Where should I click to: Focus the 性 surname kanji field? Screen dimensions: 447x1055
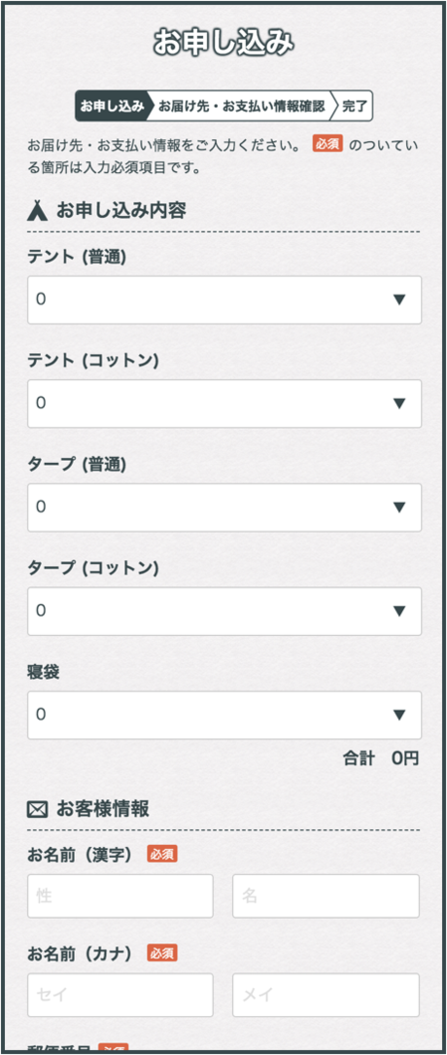[120, 897]
